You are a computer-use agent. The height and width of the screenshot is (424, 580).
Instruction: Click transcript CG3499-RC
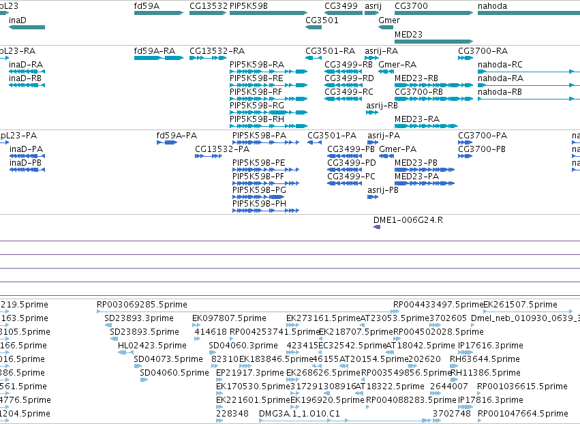point(344,99)
